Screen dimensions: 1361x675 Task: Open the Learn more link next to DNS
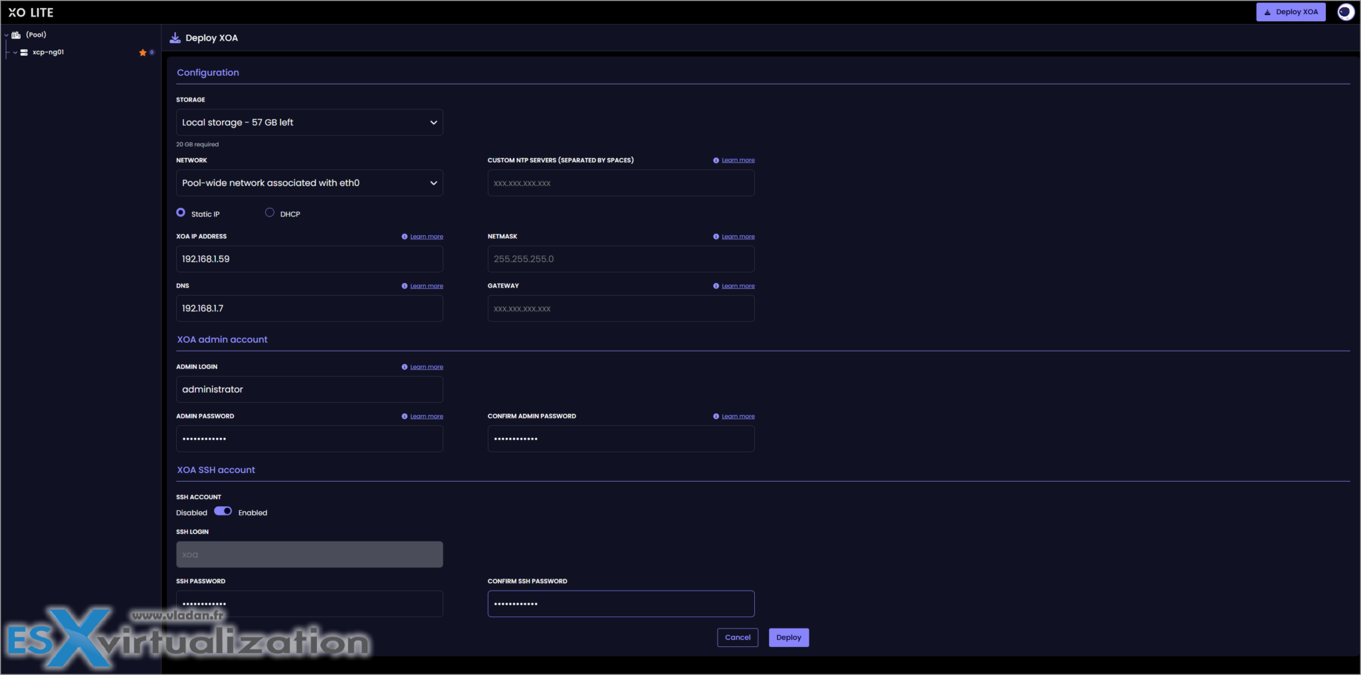click(426, 286)
